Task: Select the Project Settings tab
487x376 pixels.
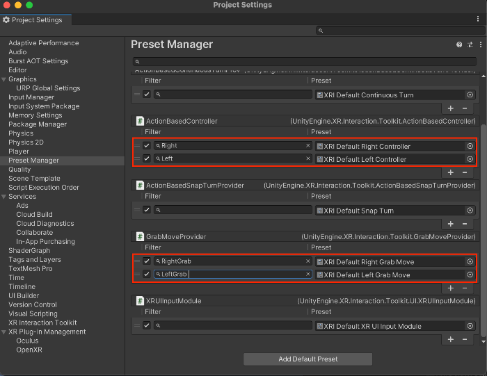Action: point(35,20)
